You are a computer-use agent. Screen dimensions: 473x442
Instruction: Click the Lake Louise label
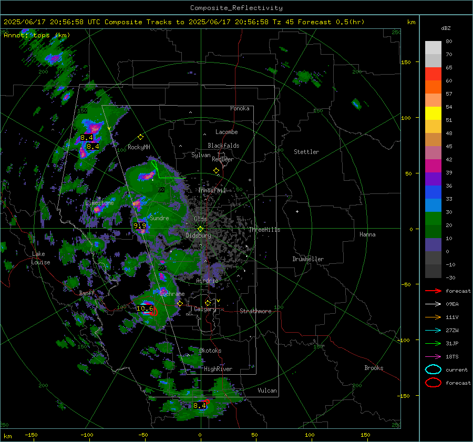pos(40,258)
